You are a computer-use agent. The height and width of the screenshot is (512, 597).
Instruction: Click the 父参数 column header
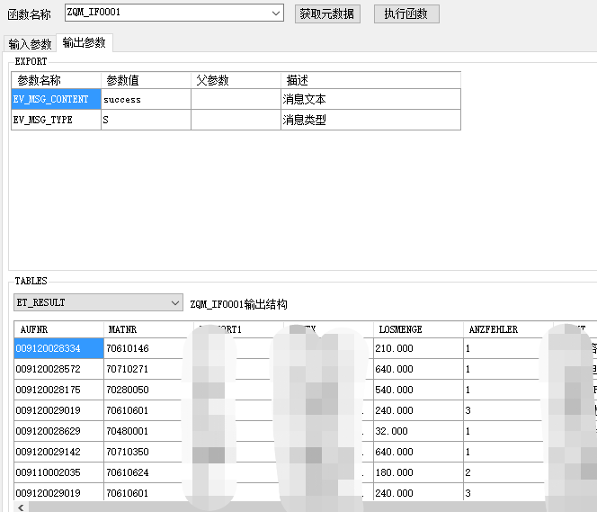pyautogui.click(x=236, y=80)
